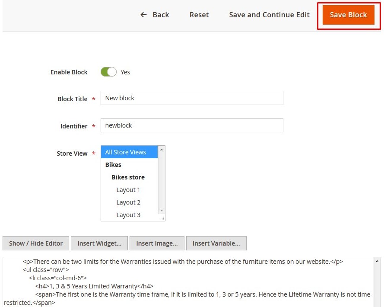Click into the Block Title field
The image size is (384, 307).
point(192,98)
